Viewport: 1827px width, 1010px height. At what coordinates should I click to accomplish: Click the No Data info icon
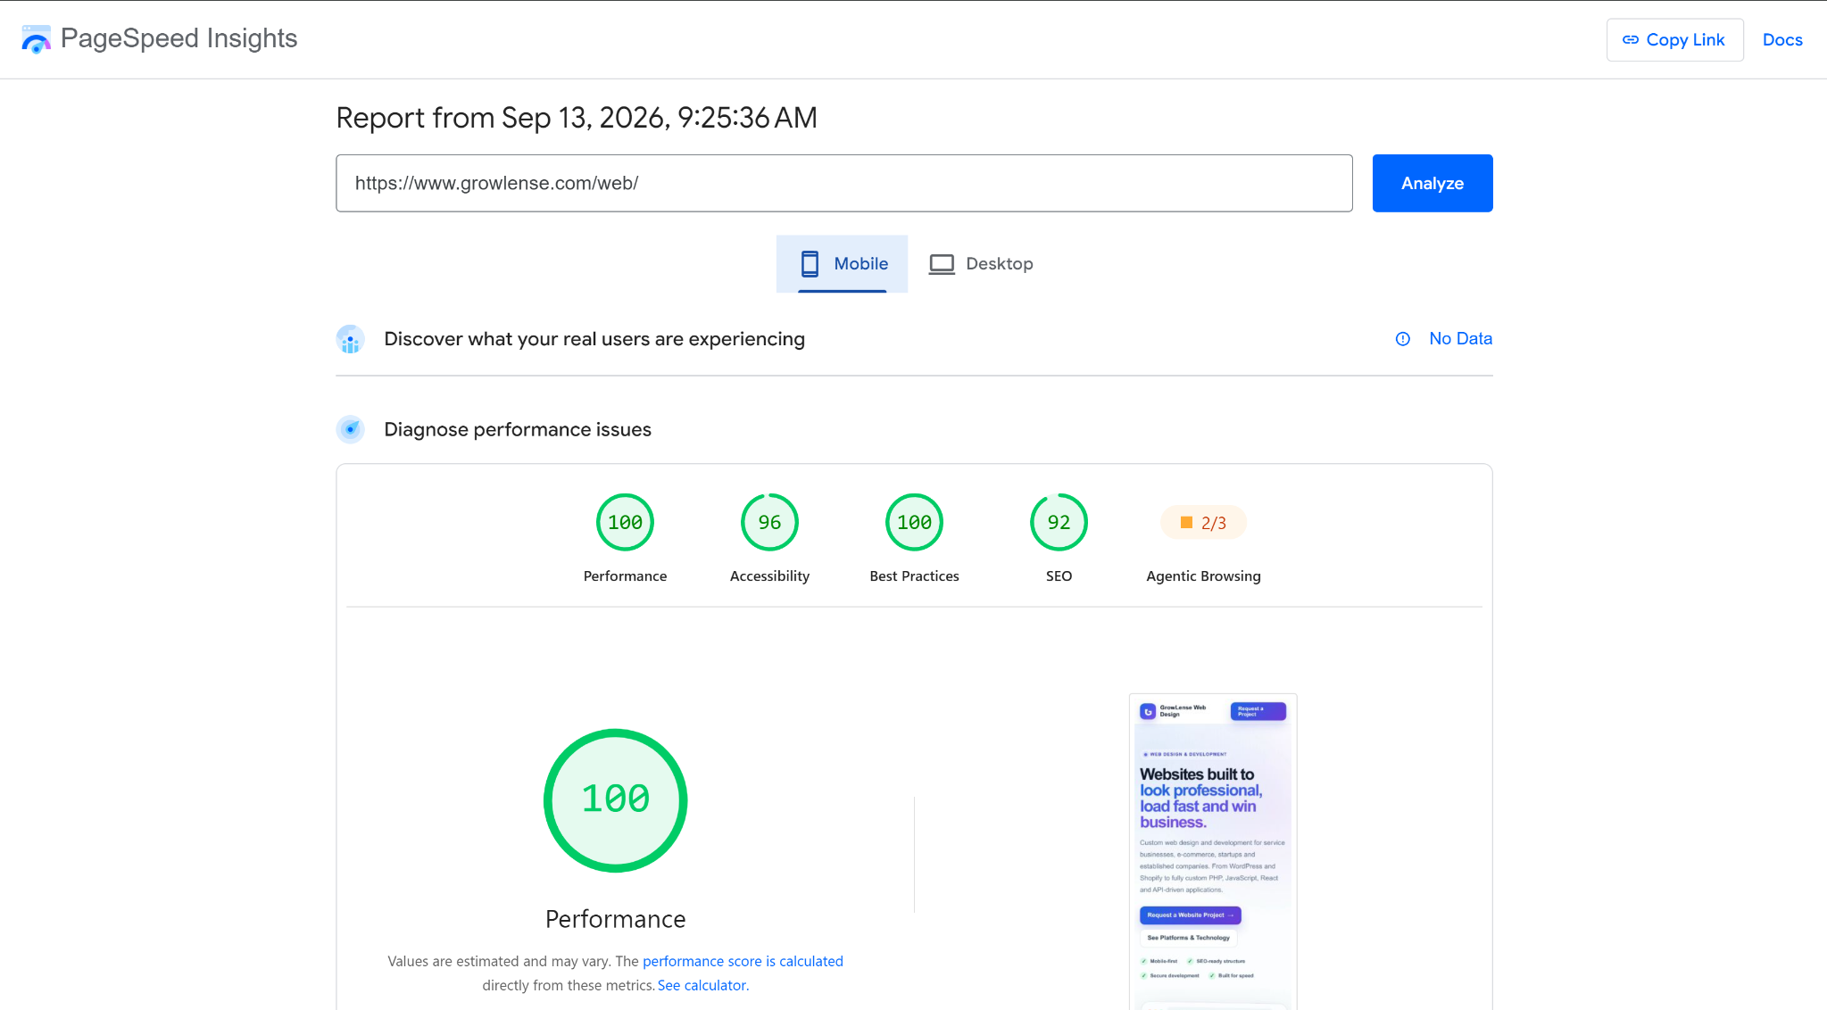(1402, 339)
